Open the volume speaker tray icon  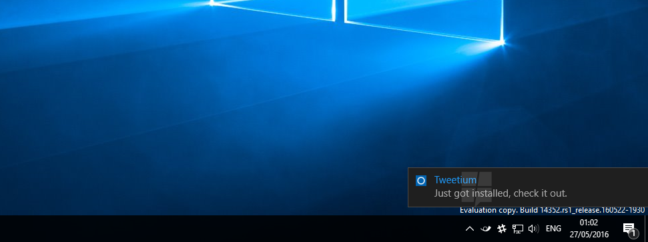tap(533, 229)
